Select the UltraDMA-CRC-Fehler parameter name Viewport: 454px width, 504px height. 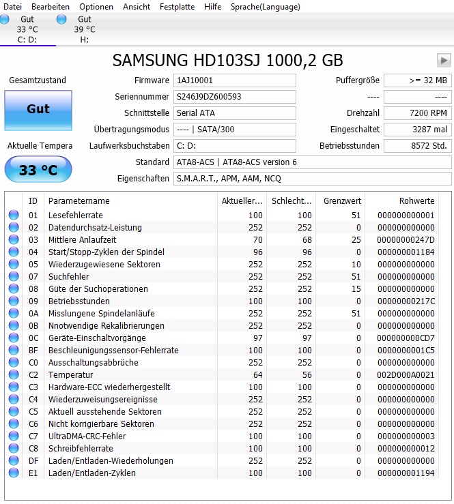87,436
